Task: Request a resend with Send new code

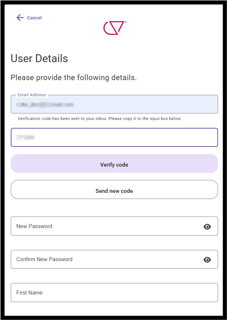Action: click(114, 191)
